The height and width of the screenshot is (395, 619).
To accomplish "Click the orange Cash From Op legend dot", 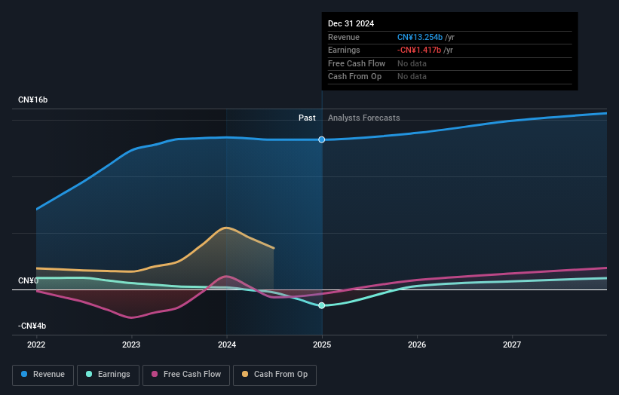I will click(x=245, y=374).
